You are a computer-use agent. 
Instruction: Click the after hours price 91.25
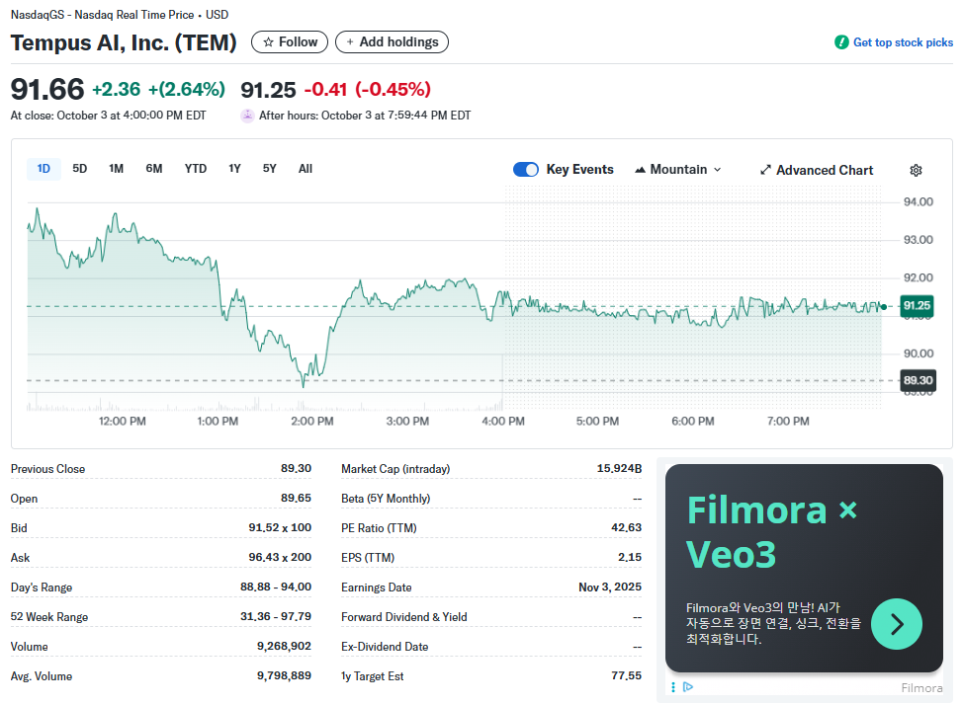coord(268,90)
